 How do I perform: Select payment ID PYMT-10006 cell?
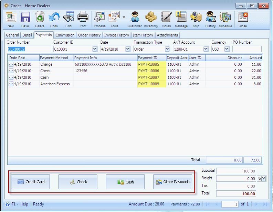point(151,71)
